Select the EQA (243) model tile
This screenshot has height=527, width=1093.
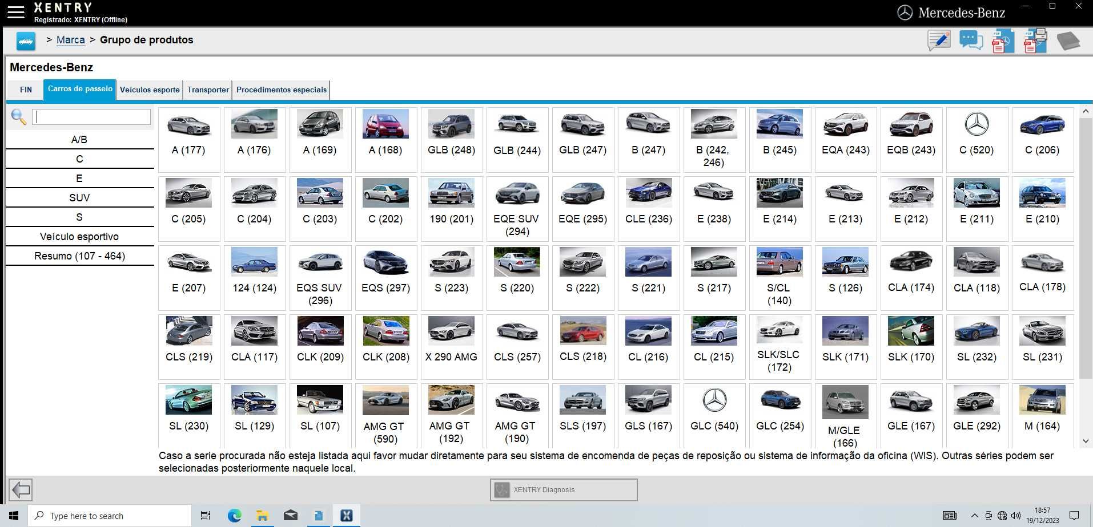[846, 140]
